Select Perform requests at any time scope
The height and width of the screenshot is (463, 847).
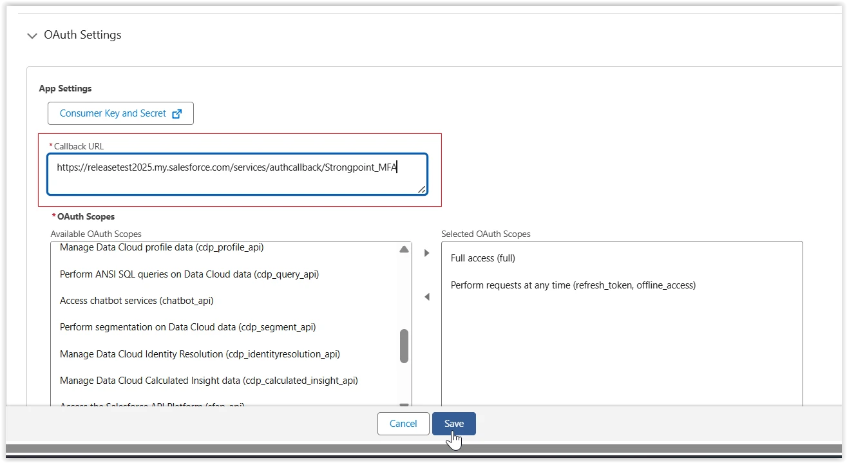tap(573, 285)
